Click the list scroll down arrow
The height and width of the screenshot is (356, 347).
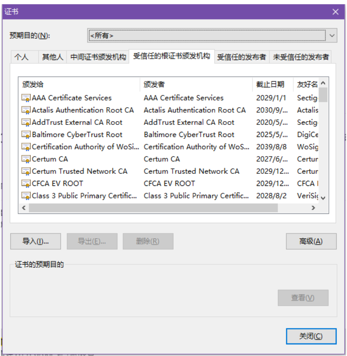coord(323,198)
